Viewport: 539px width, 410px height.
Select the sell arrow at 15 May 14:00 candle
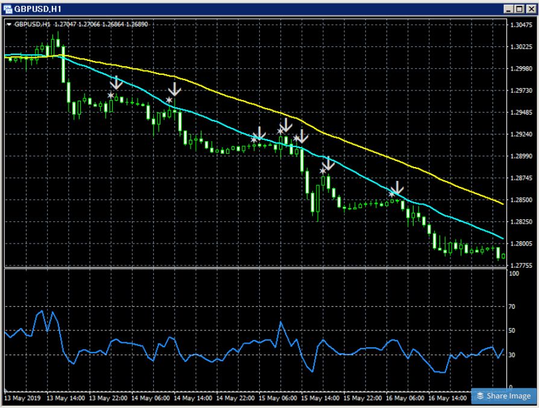(329, 163)
